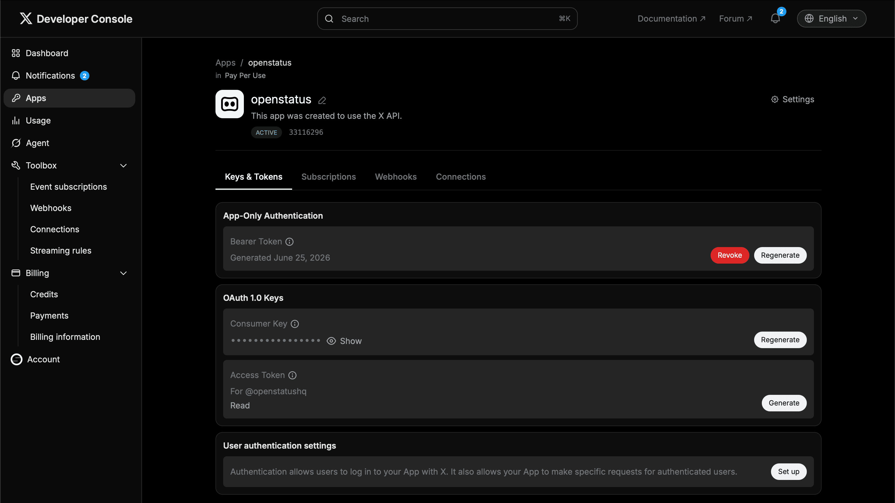Screen dimensions: 895x503
Task: Click the ACTIVE status badge
Action: (x=266, y=132)
